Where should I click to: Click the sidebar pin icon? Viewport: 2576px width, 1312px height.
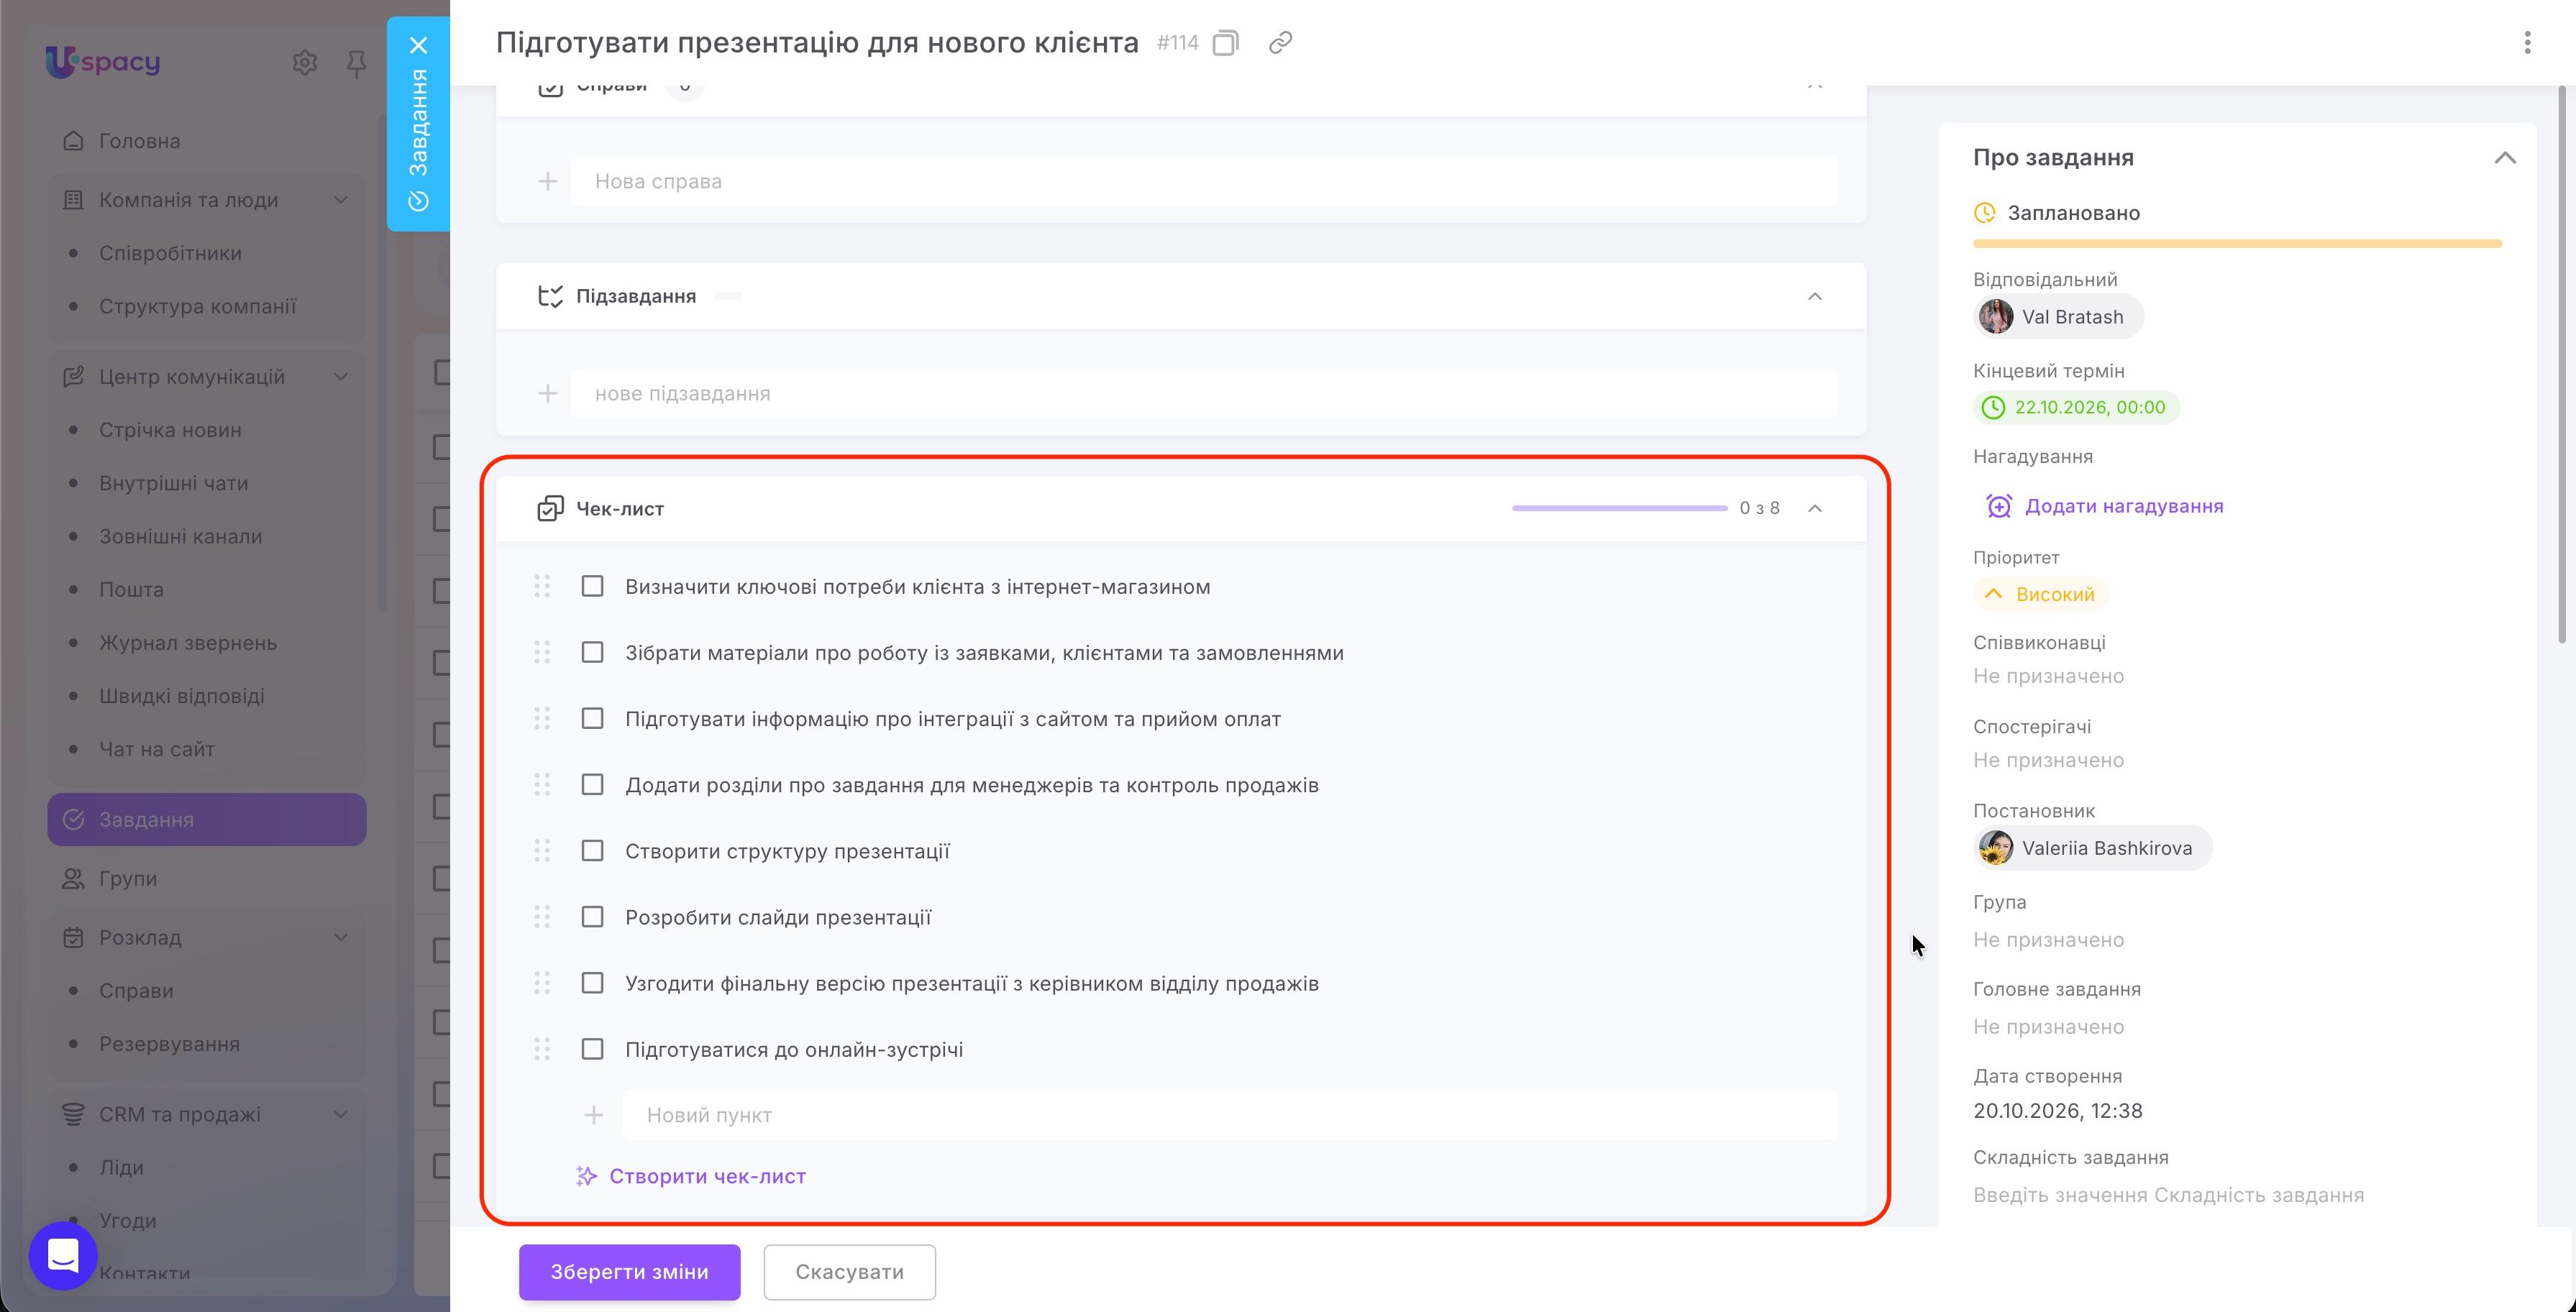coord(356,64)
